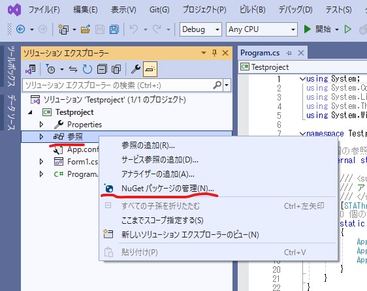The width and height of the screenshot is (367, 291).
Task: Open the 表示(V) menu
Action: point(123,10)
